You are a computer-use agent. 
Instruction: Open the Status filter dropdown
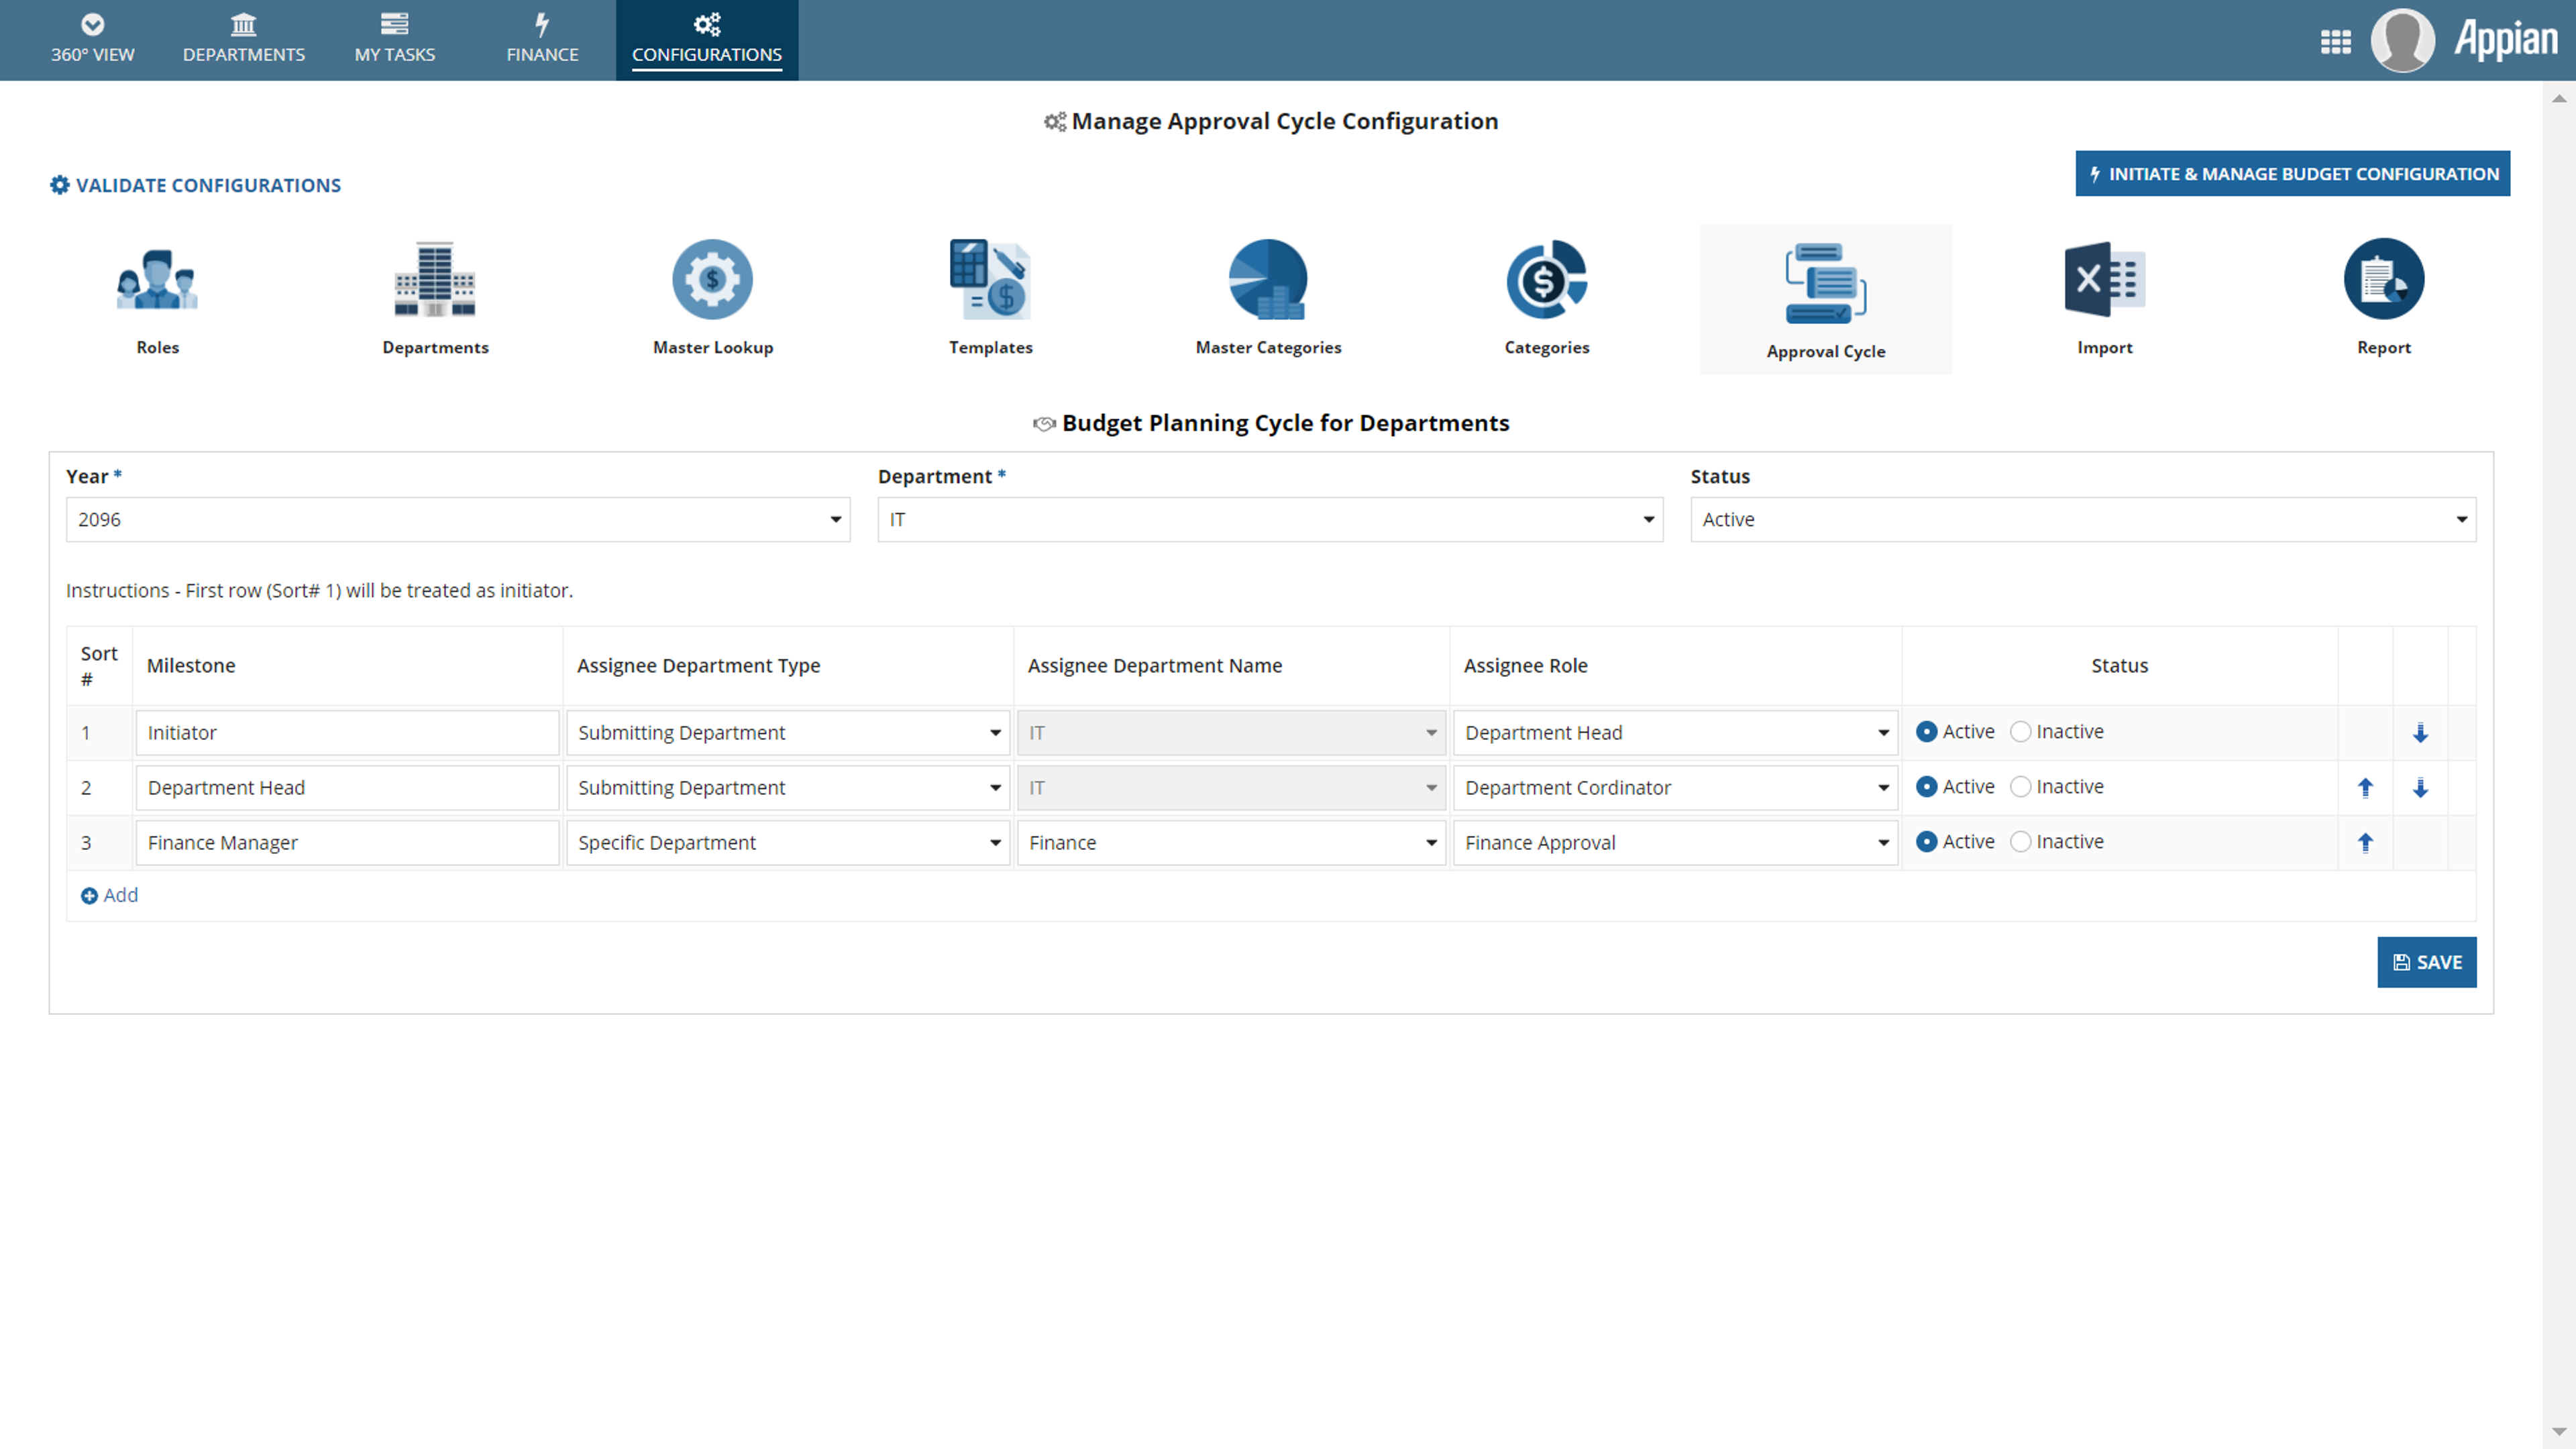2083,520
